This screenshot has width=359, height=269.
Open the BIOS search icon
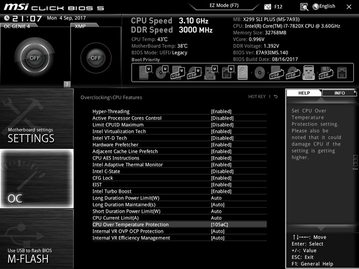304,7
